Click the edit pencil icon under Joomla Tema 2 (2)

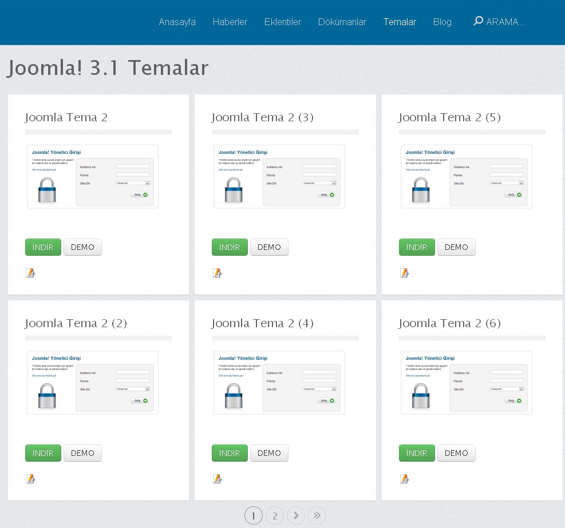pos(31,479)
